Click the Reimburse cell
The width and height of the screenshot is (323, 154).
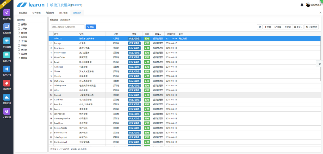pyautogui.click(x=66, y=48)
